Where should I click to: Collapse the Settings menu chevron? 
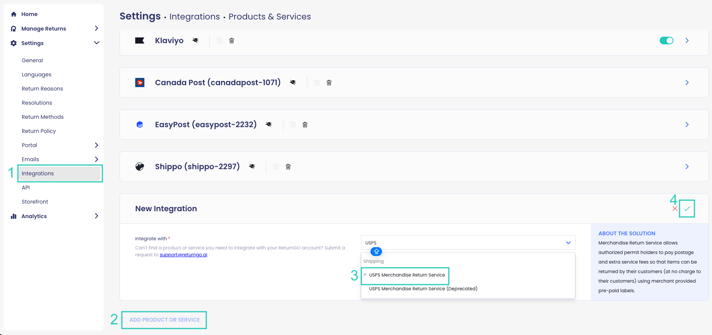coord(97,43)
